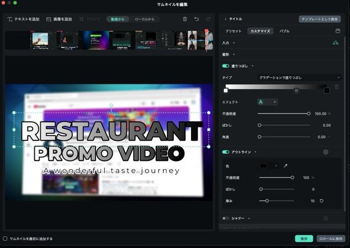This screenshot has width=350, height=248.
Task: Click the gradient stop delete trash icon
Action: 337,87
